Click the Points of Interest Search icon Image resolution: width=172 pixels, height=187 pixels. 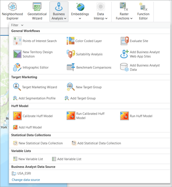pos(17,41)
